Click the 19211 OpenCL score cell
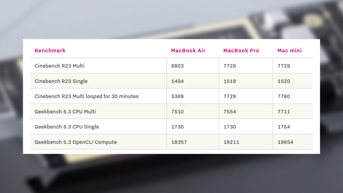Image resolution: width=343 pixels, height=193 pixels. click(231, 142)
